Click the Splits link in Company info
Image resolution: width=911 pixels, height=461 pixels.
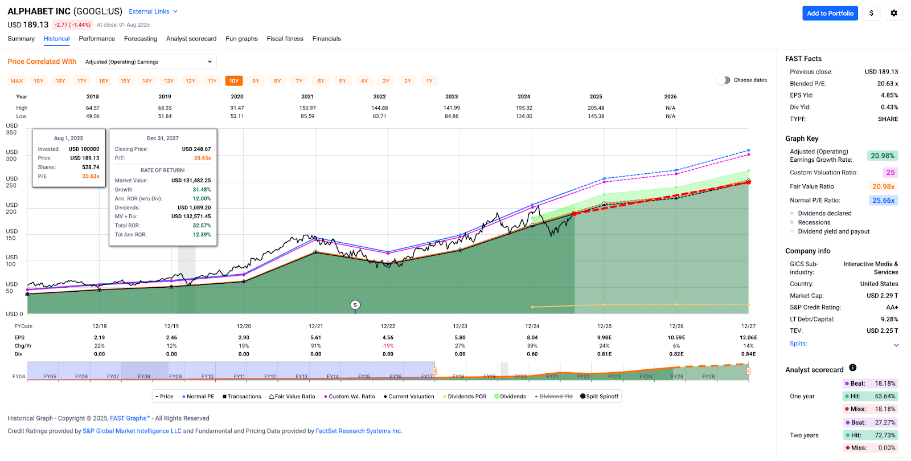pyautogui.click(x=798, y=344)
